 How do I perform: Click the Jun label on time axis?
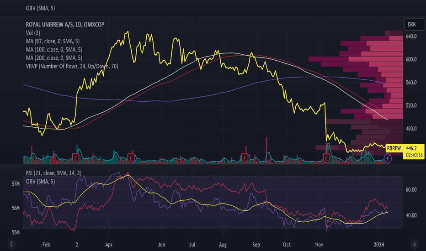click(x=161, y=245)
